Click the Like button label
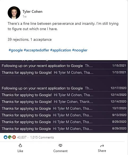 20,151
